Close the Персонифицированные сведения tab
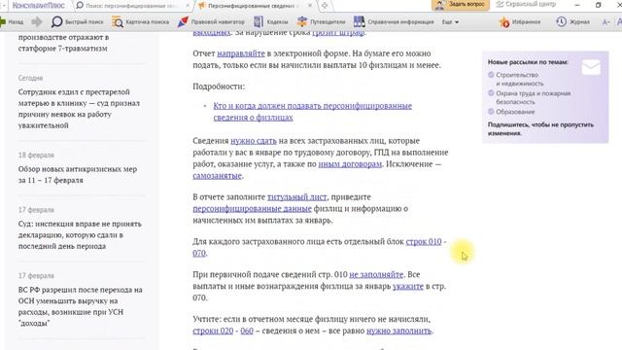Image resolution: width=622 pixels, height=350 pixels. coord(310,6)
